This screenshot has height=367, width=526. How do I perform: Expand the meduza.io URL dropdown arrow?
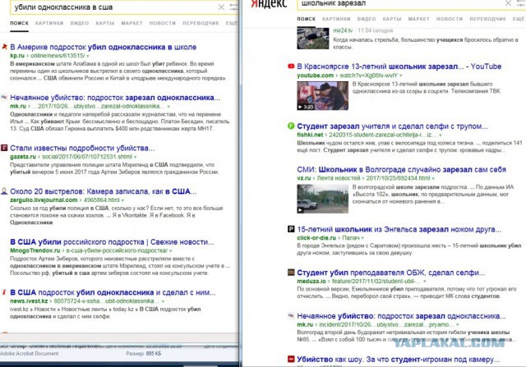coord(424,282)
